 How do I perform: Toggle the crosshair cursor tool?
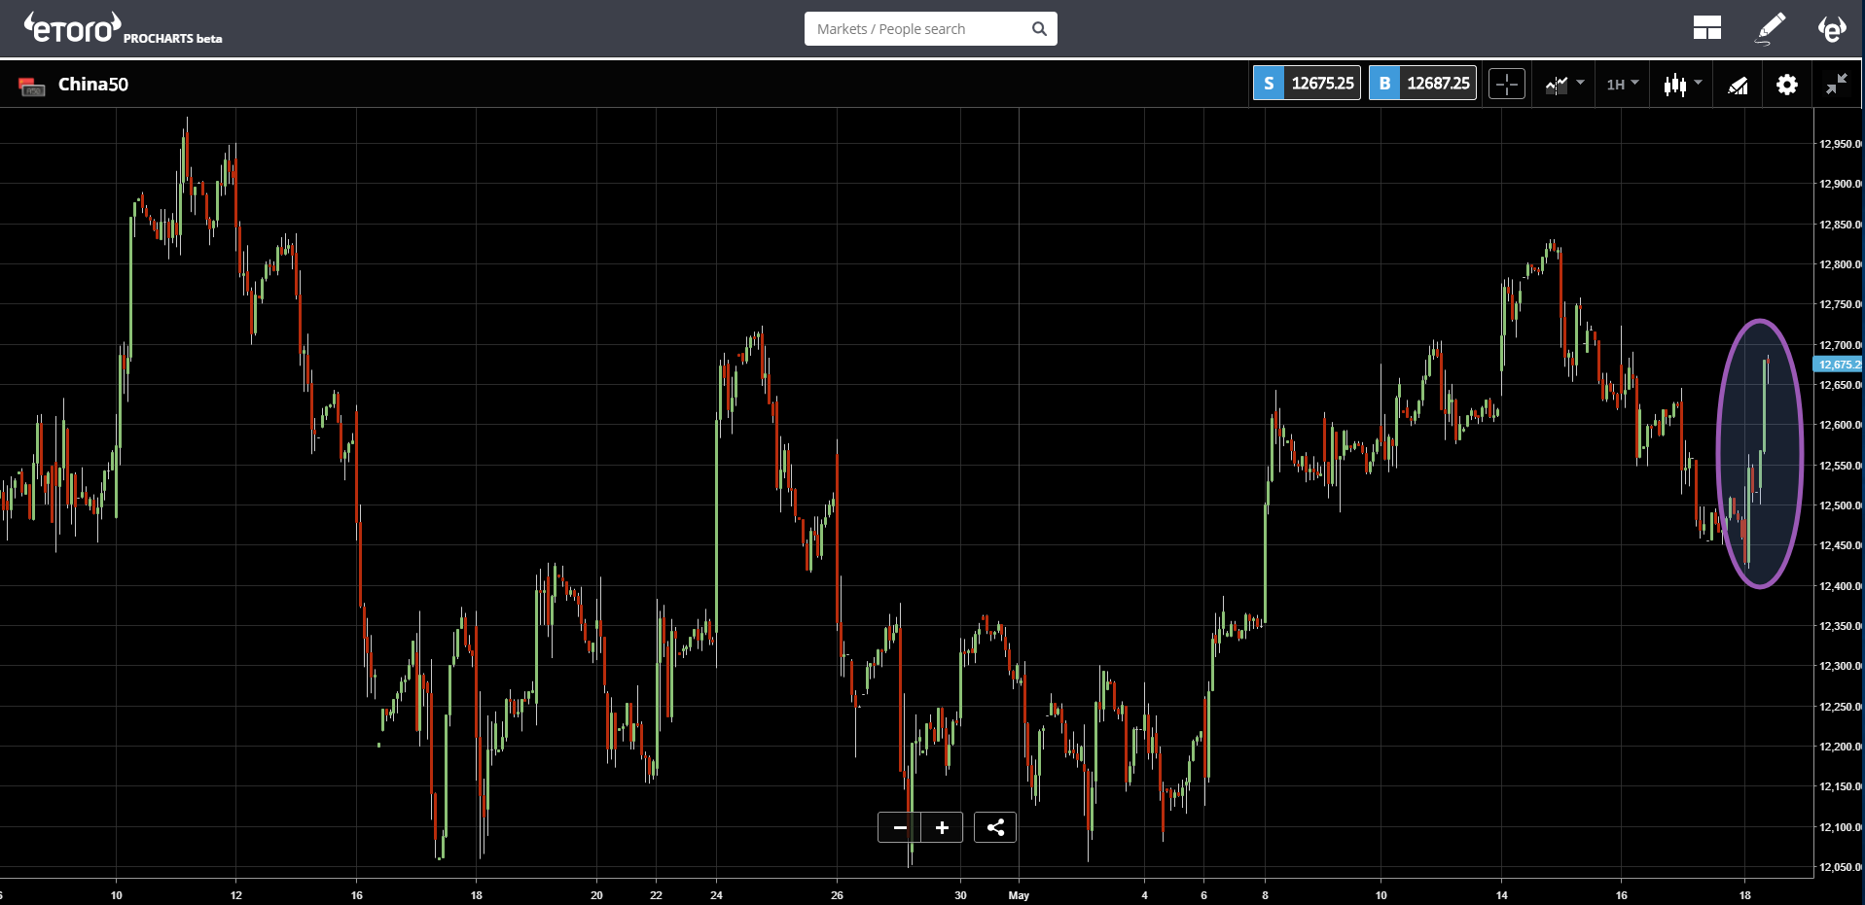1506,85
